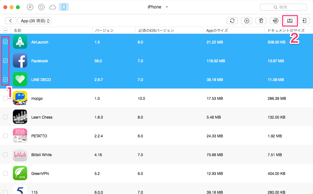Uncheck the AirLaunch checkbox
Viewport: 313px width, 194px height.
pos(5,42)
